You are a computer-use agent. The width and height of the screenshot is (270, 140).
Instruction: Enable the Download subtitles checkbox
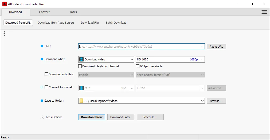click(46, 74)
